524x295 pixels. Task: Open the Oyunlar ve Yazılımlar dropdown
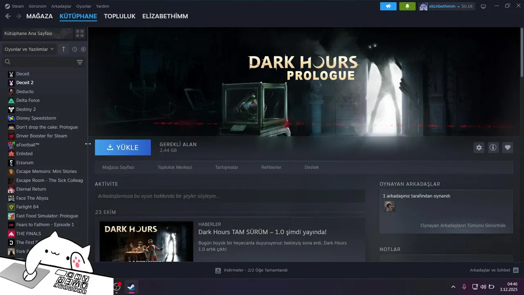(29, 49)
